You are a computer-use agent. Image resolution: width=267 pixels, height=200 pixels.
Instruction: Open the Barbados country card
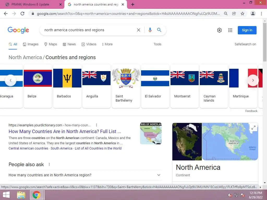(67, 86)
